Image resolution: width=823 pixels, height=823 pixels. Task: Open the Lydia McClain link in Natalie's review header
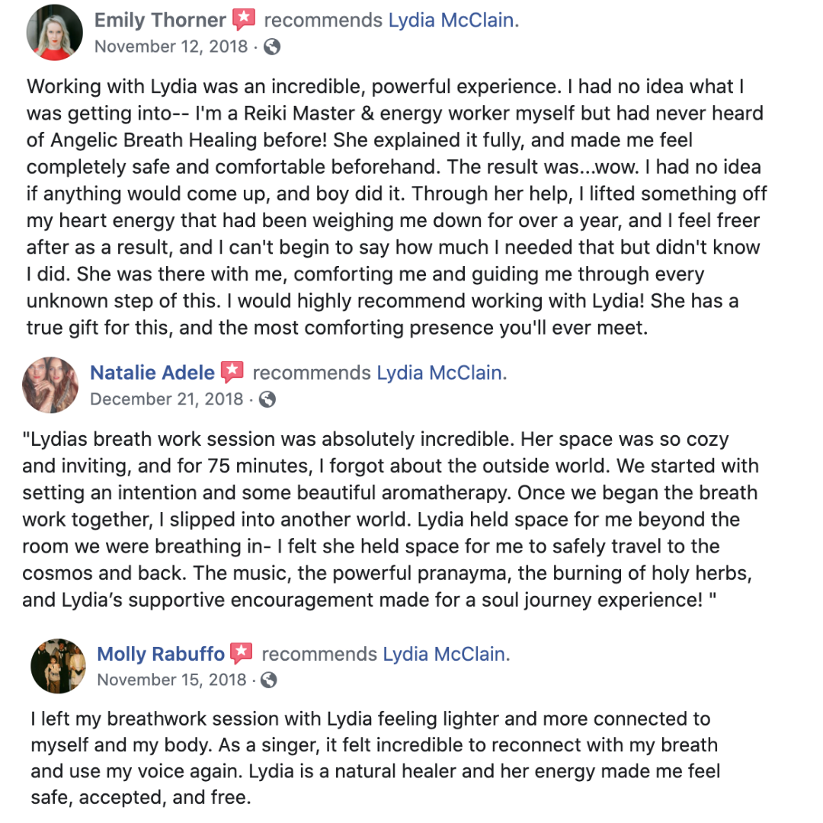coord(442,373)
